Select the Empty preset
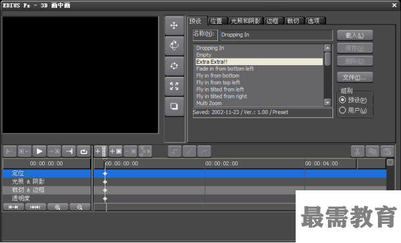The image size is (401, 243). 259,55
